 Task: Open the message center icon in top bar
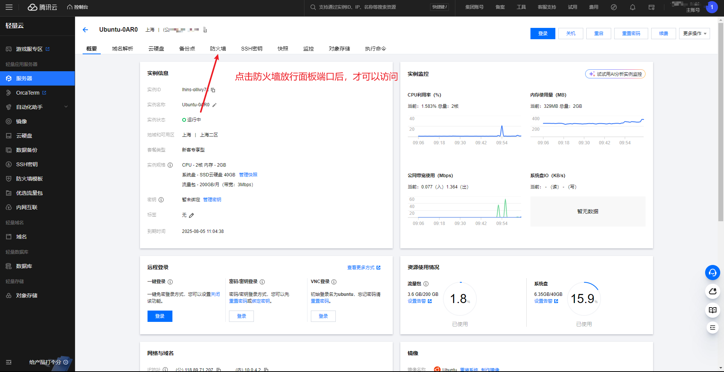point(652,7)
